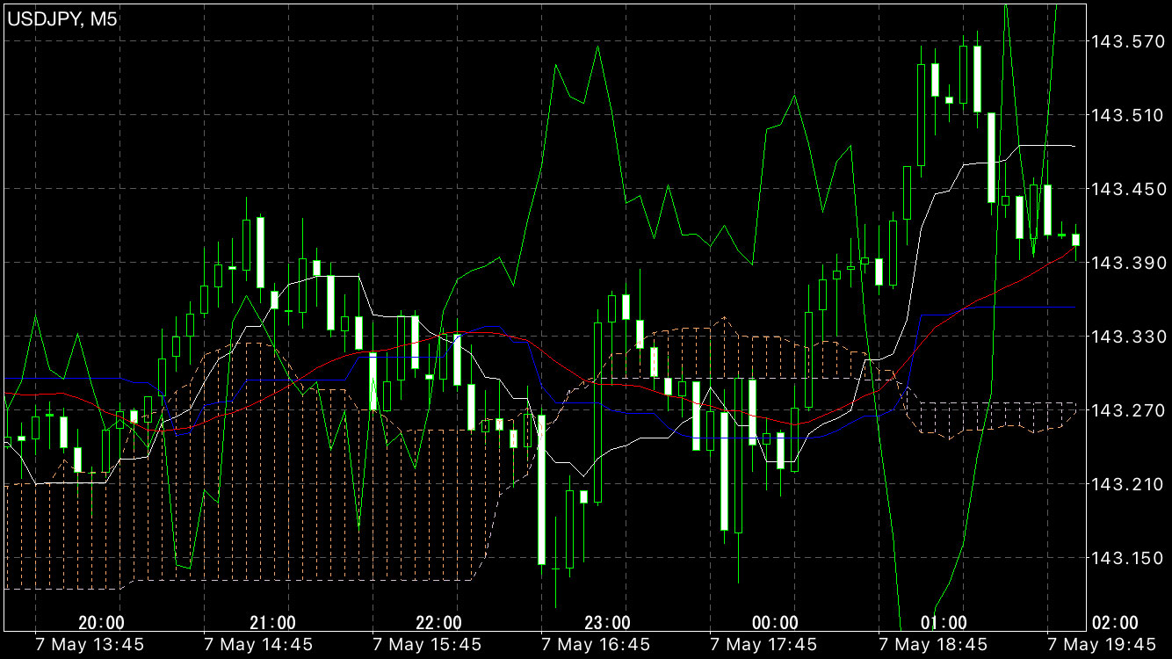Screen dimensions: 1172x659
Task: Select the 143.450 price label
Action: pos(1127,189)
